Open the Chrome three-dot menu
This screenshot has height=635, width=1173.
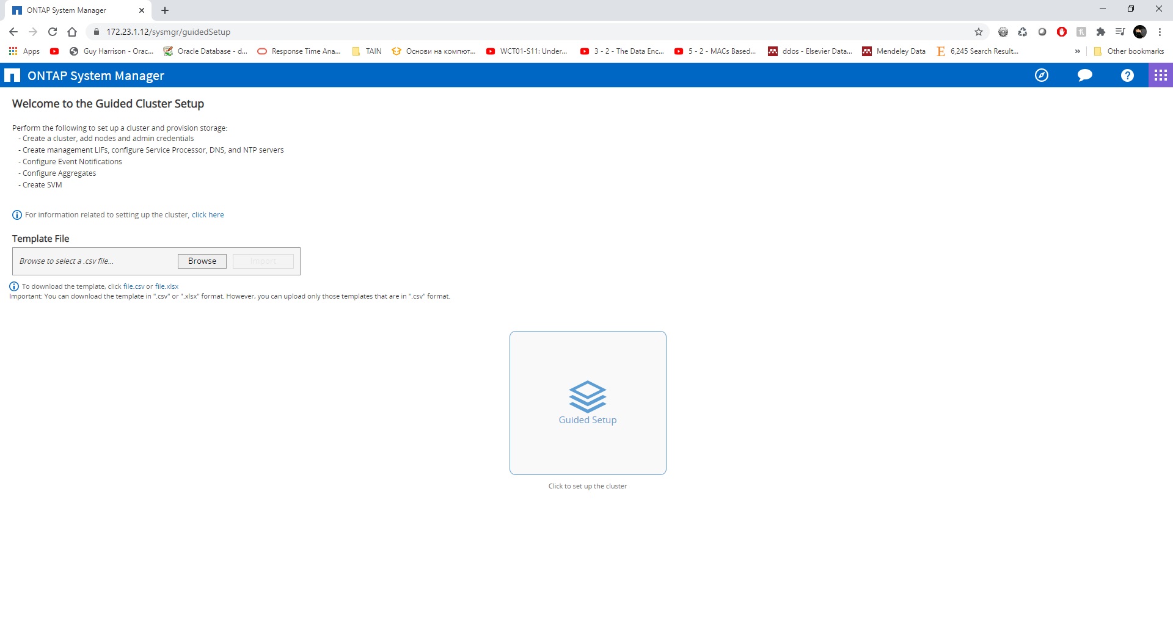click(x=1160, y=32)
